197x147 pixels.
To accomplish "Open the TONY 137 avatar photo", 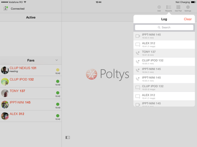I will coord(5,93).
